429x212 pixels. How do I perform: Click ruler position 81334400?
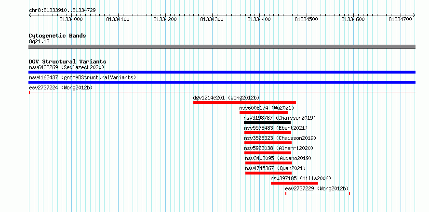(259, 19)
